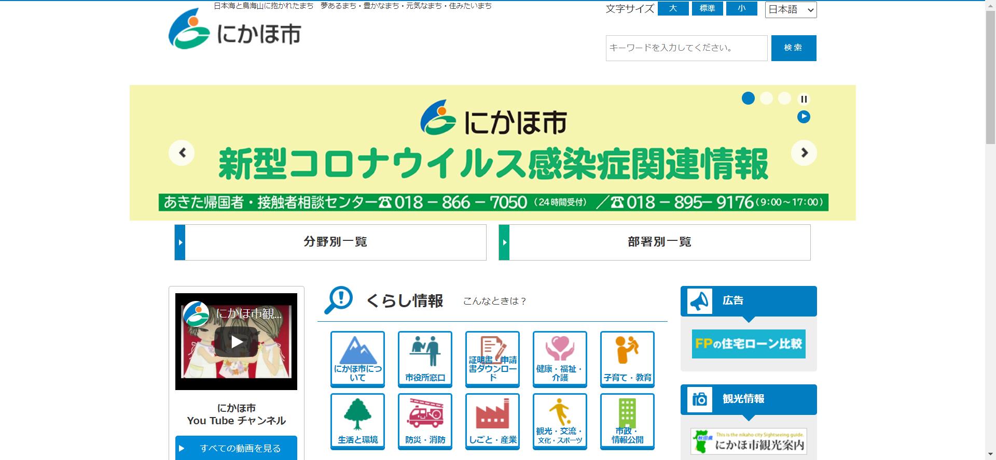Image resolution: width=996 pixels, height=460 pixels.
Task: Play the にかほ市 YouTube video
Action: [236, 341]
